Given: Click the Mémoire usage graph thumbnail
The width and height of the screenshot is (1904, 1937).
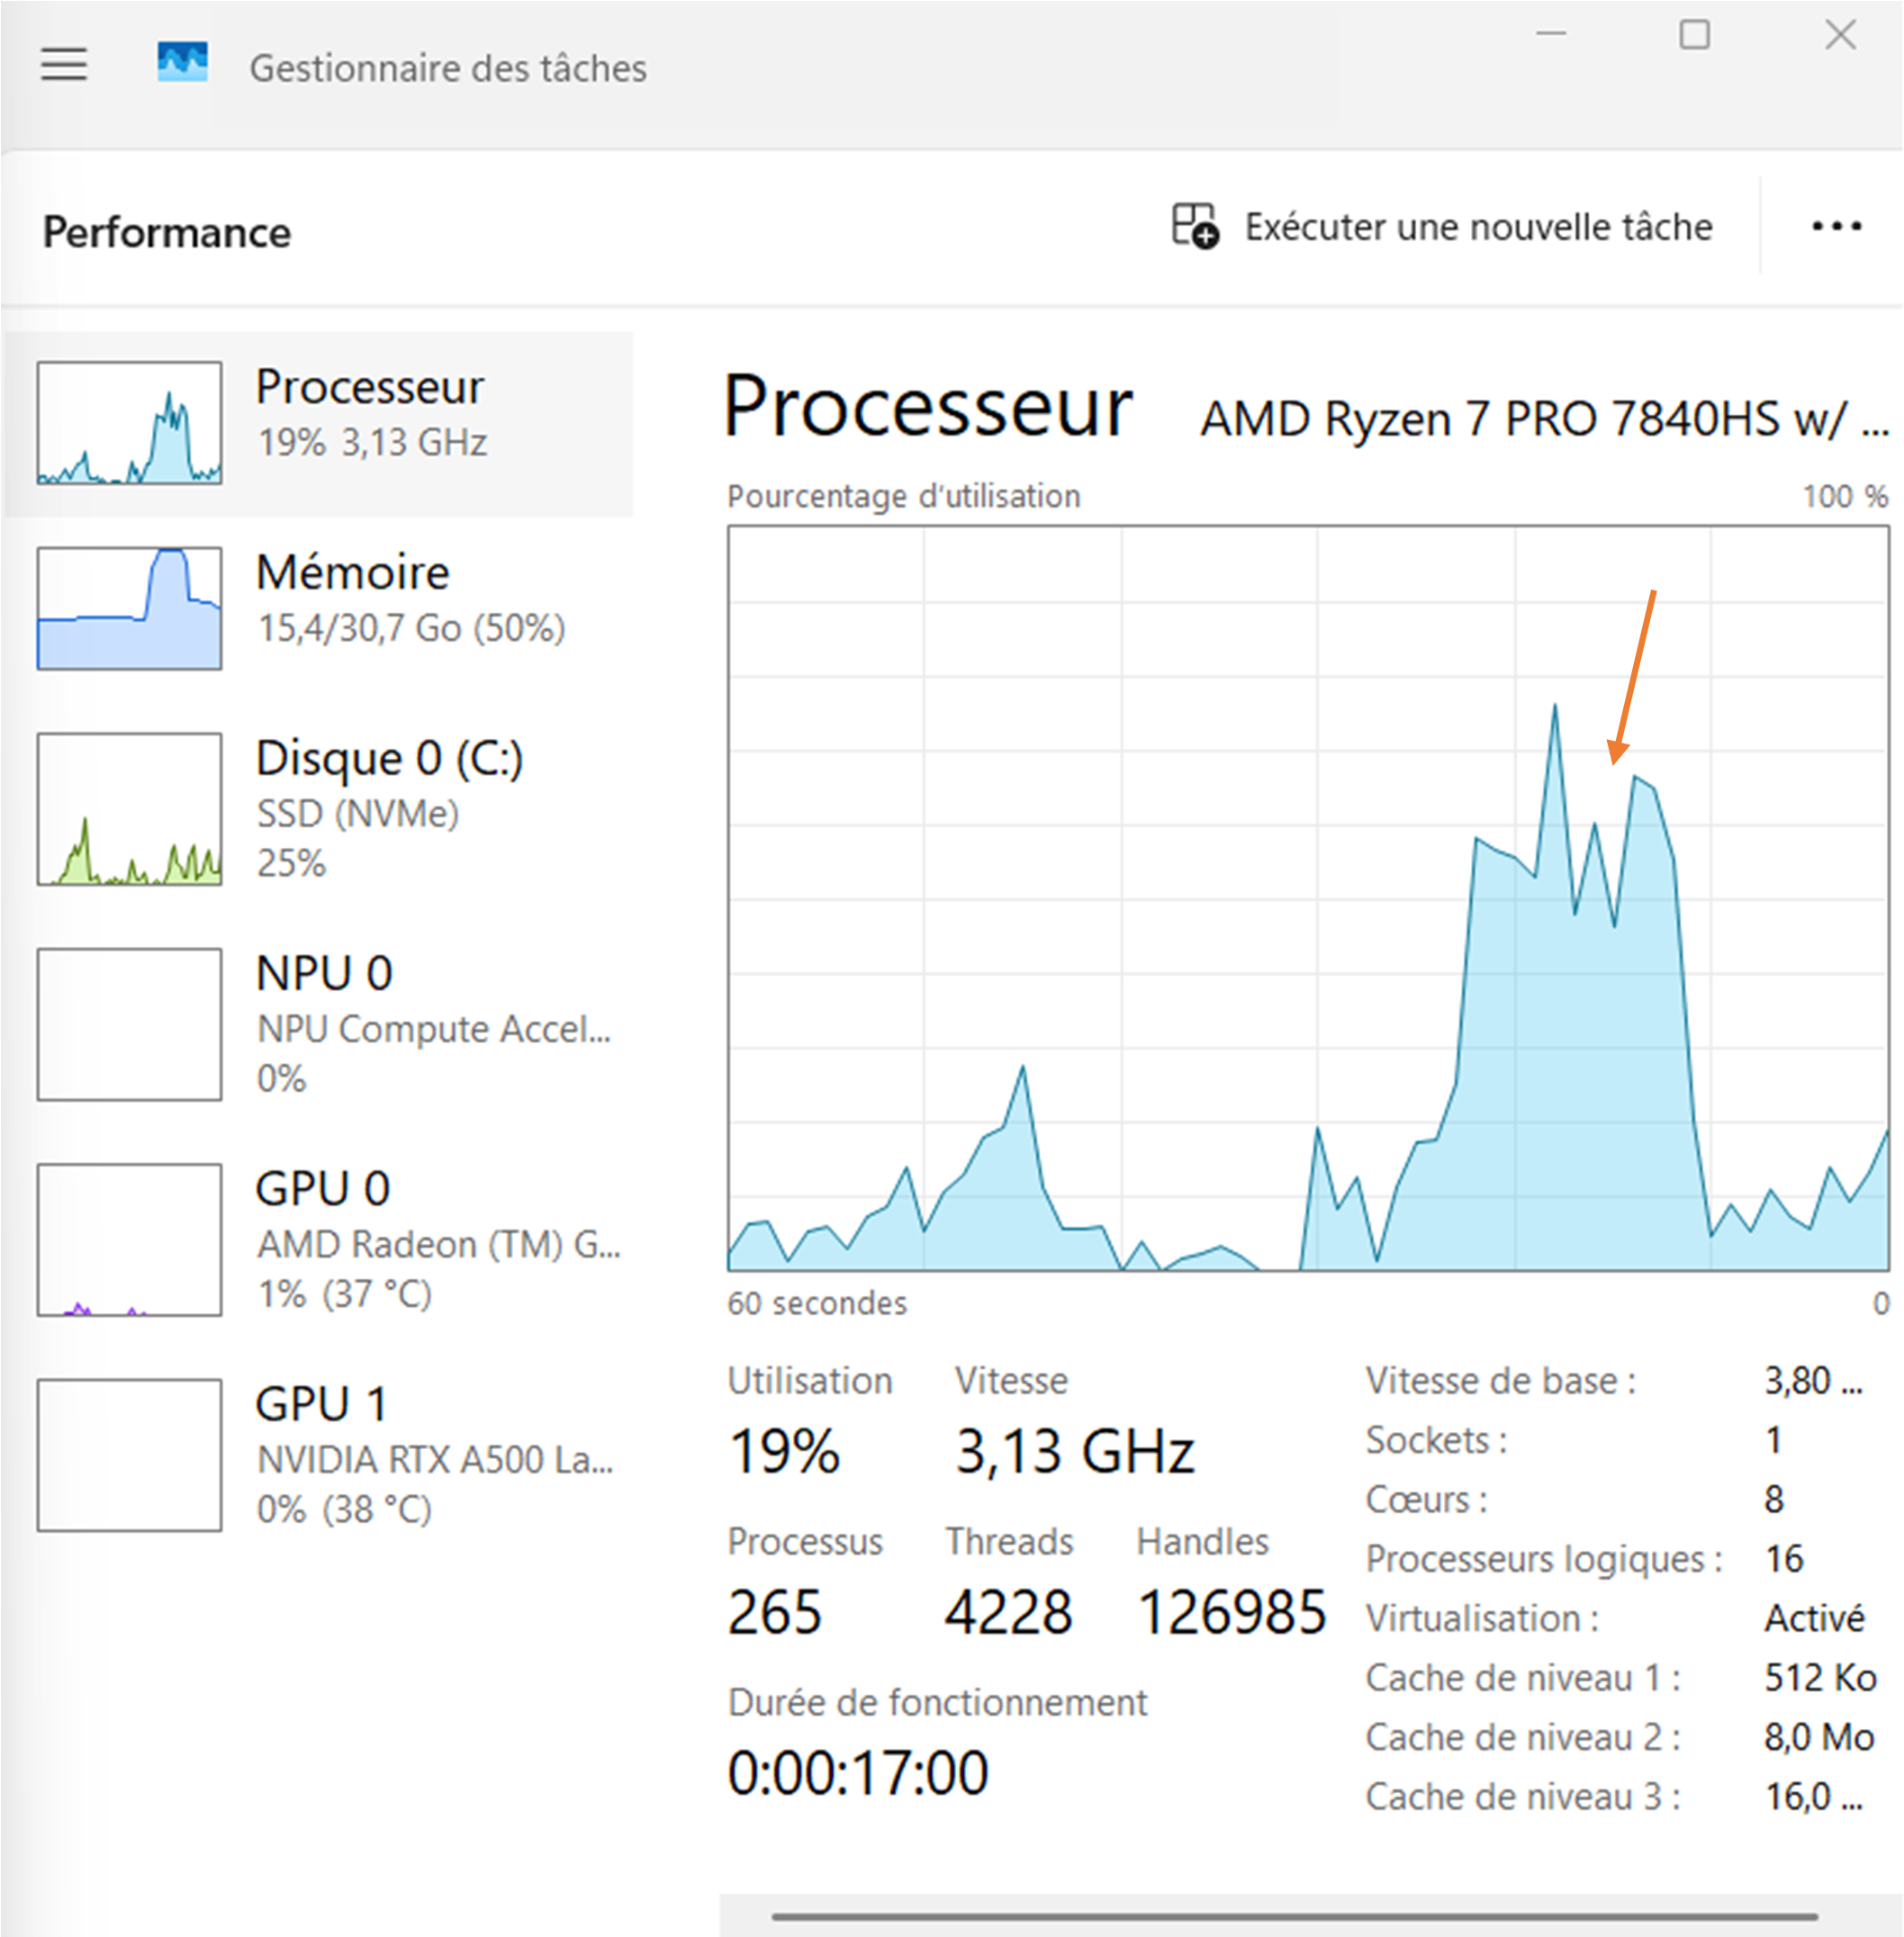Looking at the screenshot, I should tap(130, 608).
